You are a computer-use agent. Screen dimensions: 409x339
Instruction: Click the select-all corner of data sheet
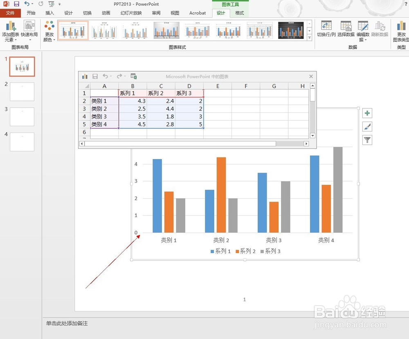point(85,86)
